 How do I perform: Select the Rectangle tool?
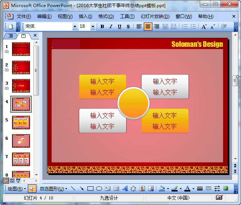coord(90,189)
